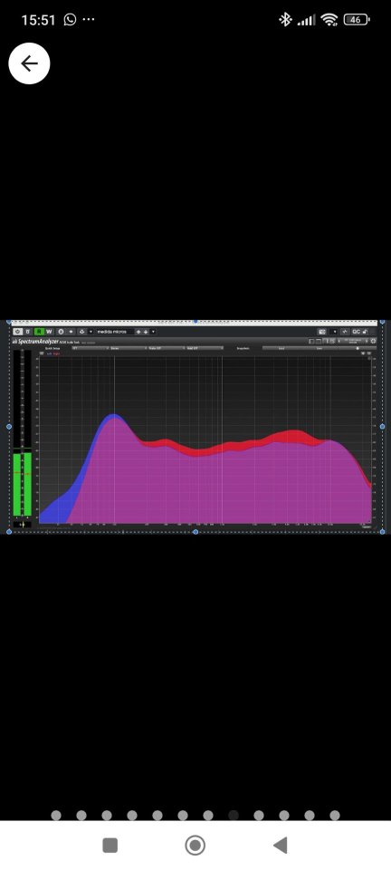Tap the Wi-Fi icon in the status bar
Image resolution: width=391 pixels, height=870 pixels.
329,20
